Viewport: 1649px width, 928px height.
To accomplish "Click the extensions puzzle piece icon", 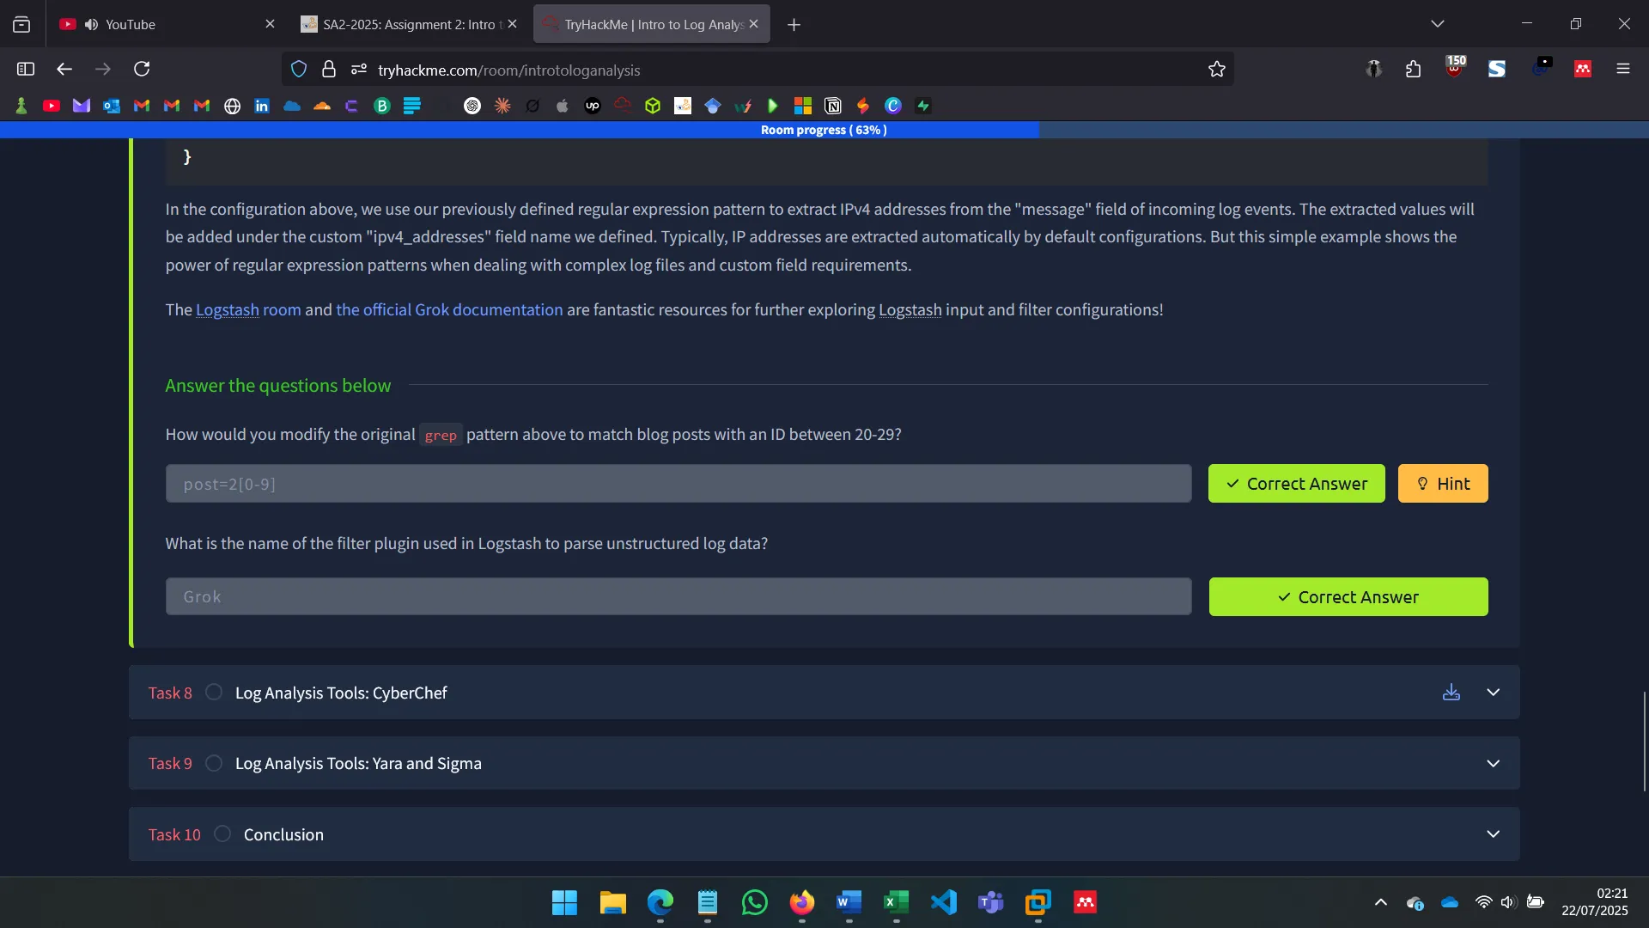I will click(x=1413, y=69).
